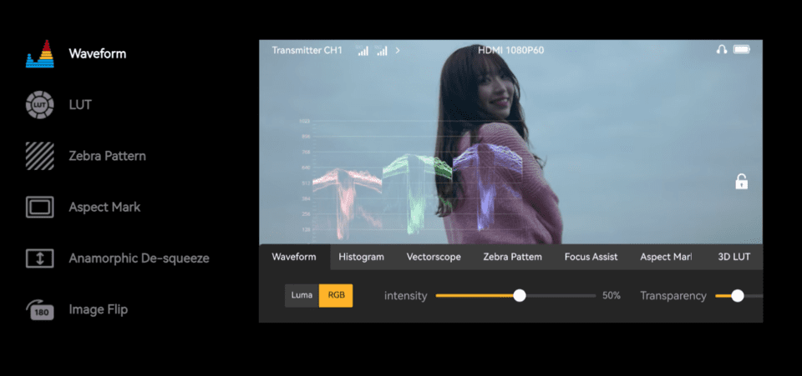Viewport: 802px width, 376px height.
Task: Click the intensity slider handle
Action: coord(520,295)
